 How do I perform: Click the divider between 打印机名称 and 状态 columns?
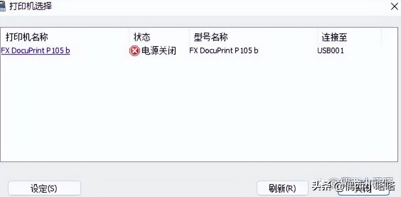point(129,37)
